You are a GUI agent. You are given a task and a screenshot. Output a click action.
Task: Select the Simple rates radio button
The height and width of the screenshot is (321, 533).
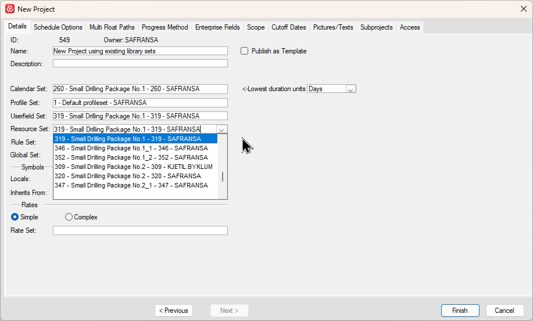click(15, 217)
